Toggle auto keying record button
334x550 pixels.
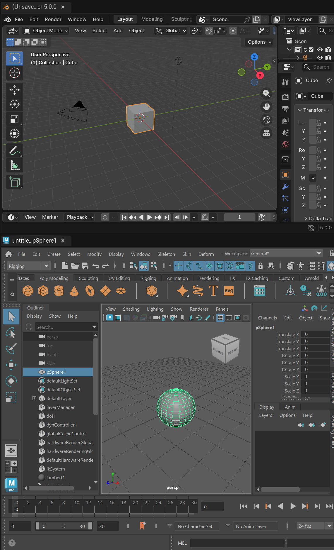click(105, 217)
